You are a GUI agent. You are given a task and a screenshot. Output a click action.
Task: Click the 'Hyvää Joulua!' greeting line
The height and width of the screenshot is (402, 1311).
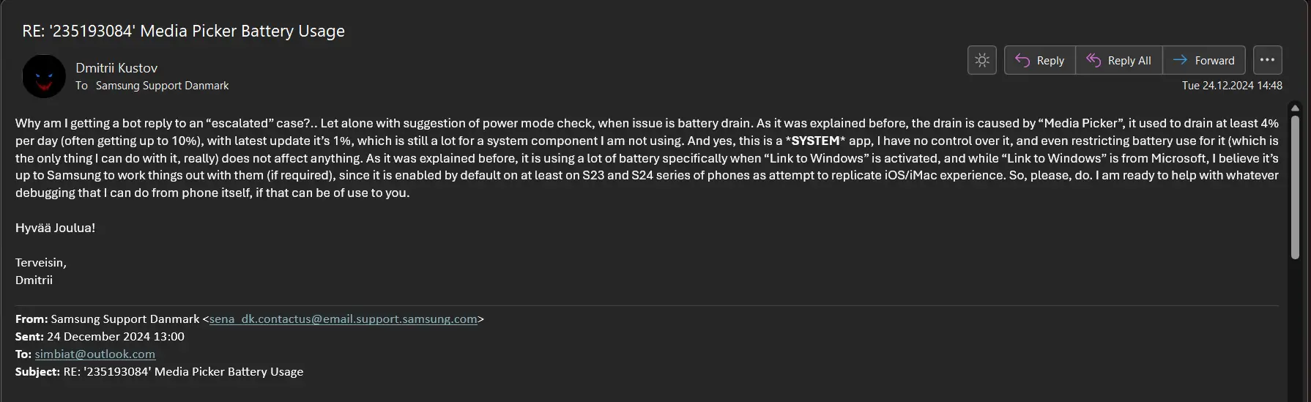pos(56,228)
